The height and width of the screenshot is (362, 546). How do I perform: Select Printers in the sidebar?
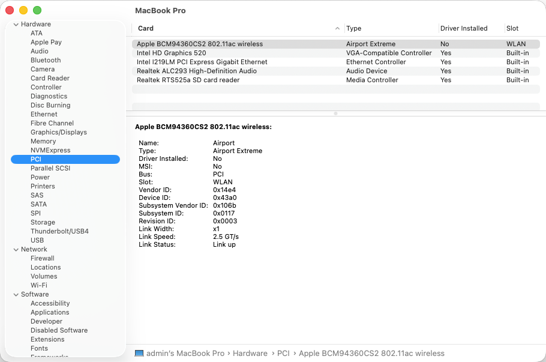43,186
